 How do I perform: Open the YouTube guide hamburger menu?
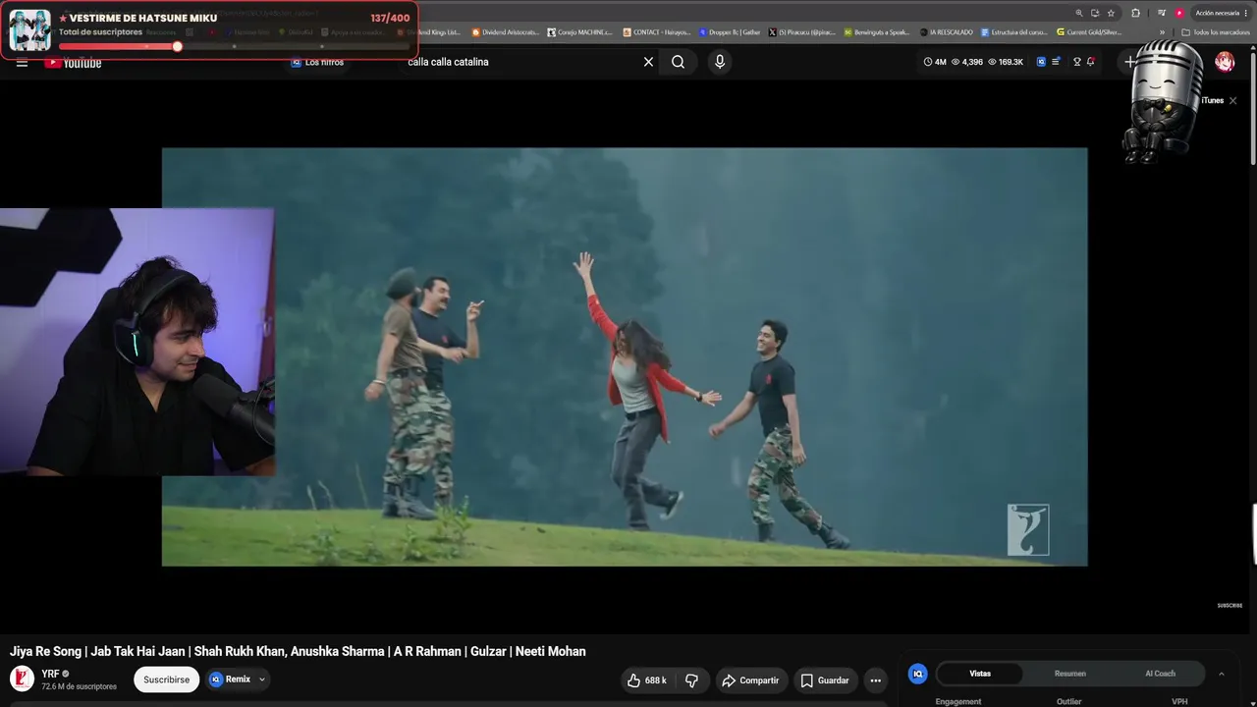tap(22, 64)
